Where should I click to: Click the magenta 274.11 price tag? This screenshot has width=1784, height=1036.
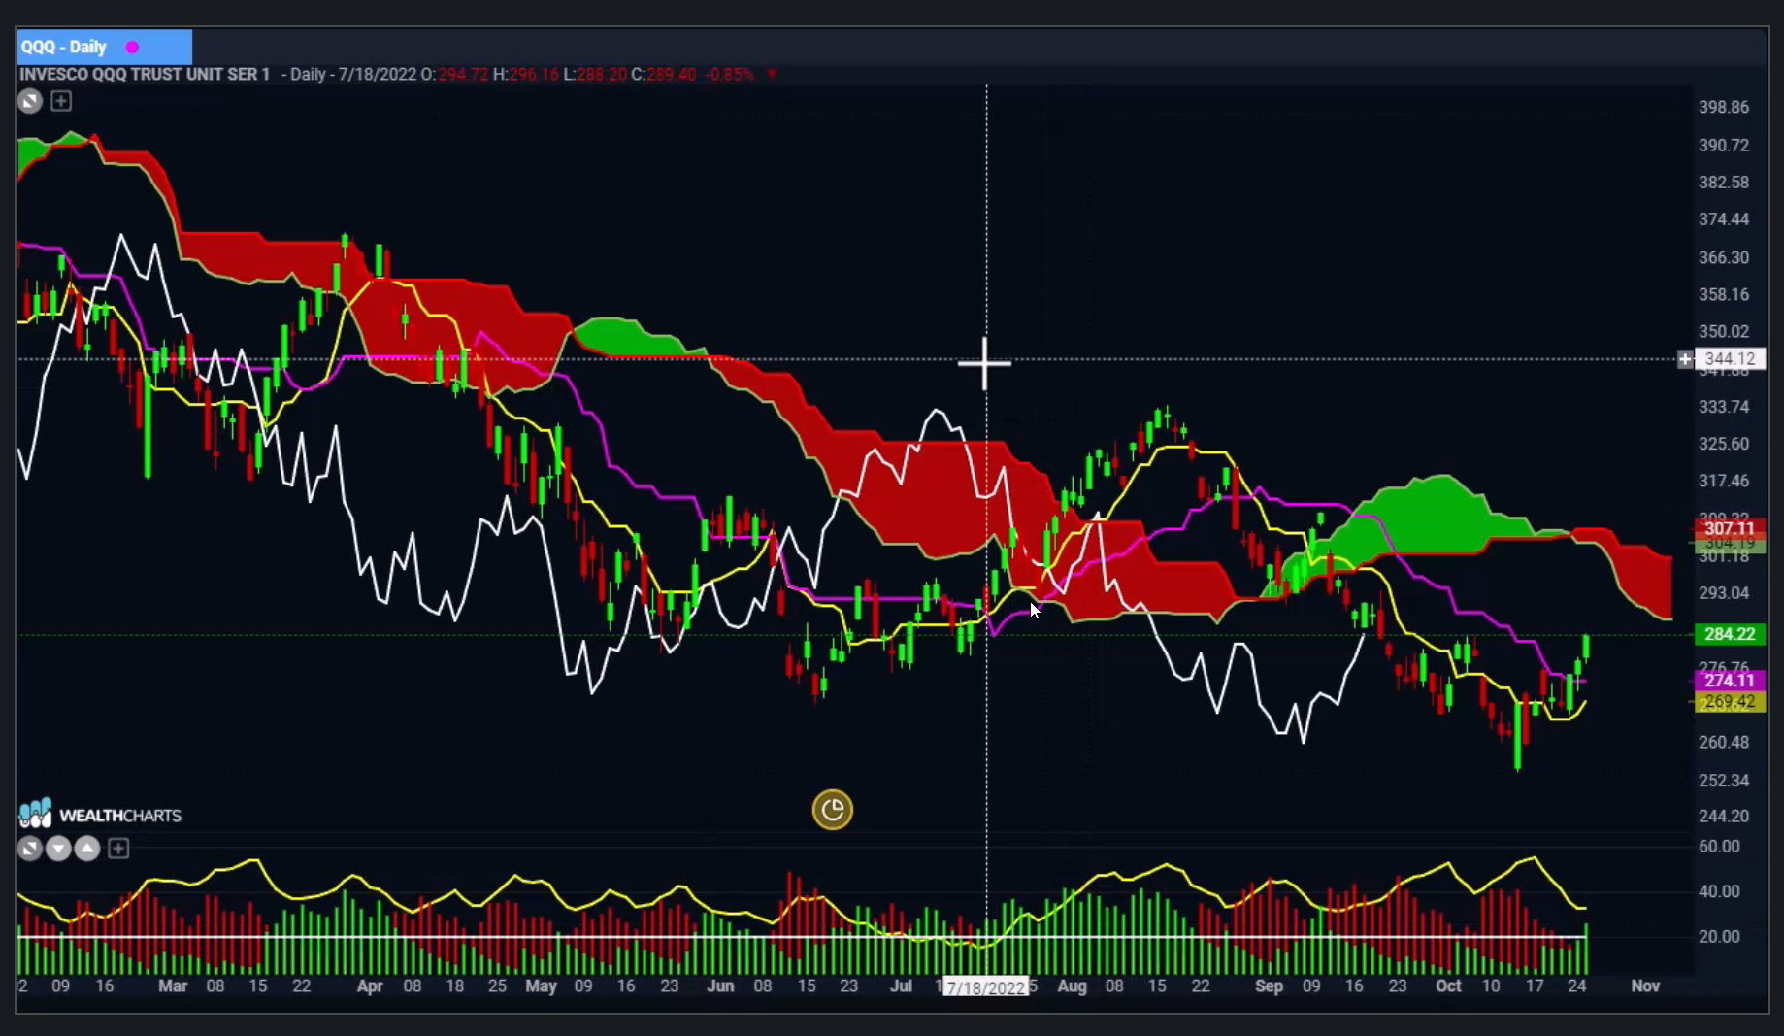1730,681
